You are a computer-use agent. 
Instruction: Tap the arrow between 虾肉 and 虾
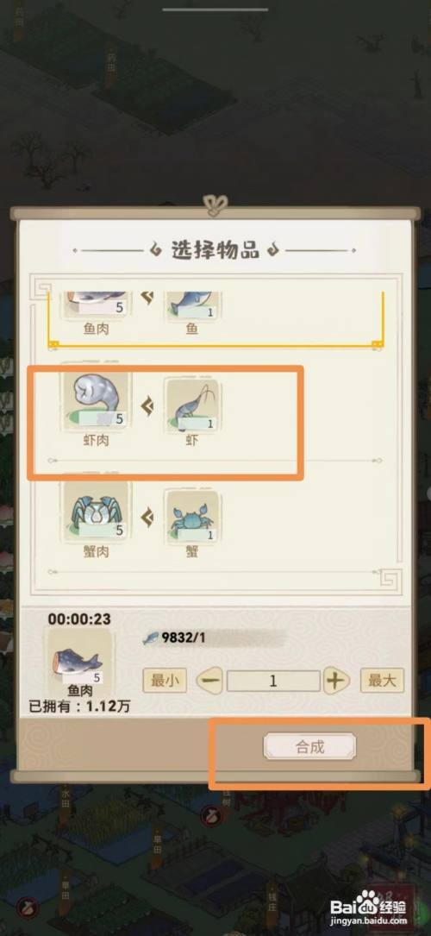(147, 407)
